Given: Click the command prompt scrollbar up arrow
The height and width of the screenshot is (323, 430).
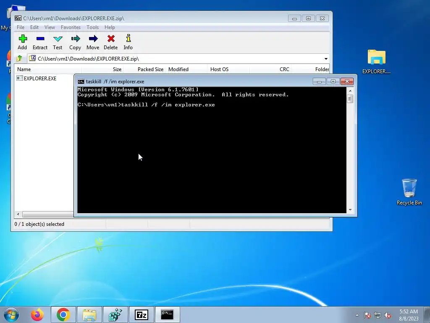Looking at the screenshot, I should [350, 91].
